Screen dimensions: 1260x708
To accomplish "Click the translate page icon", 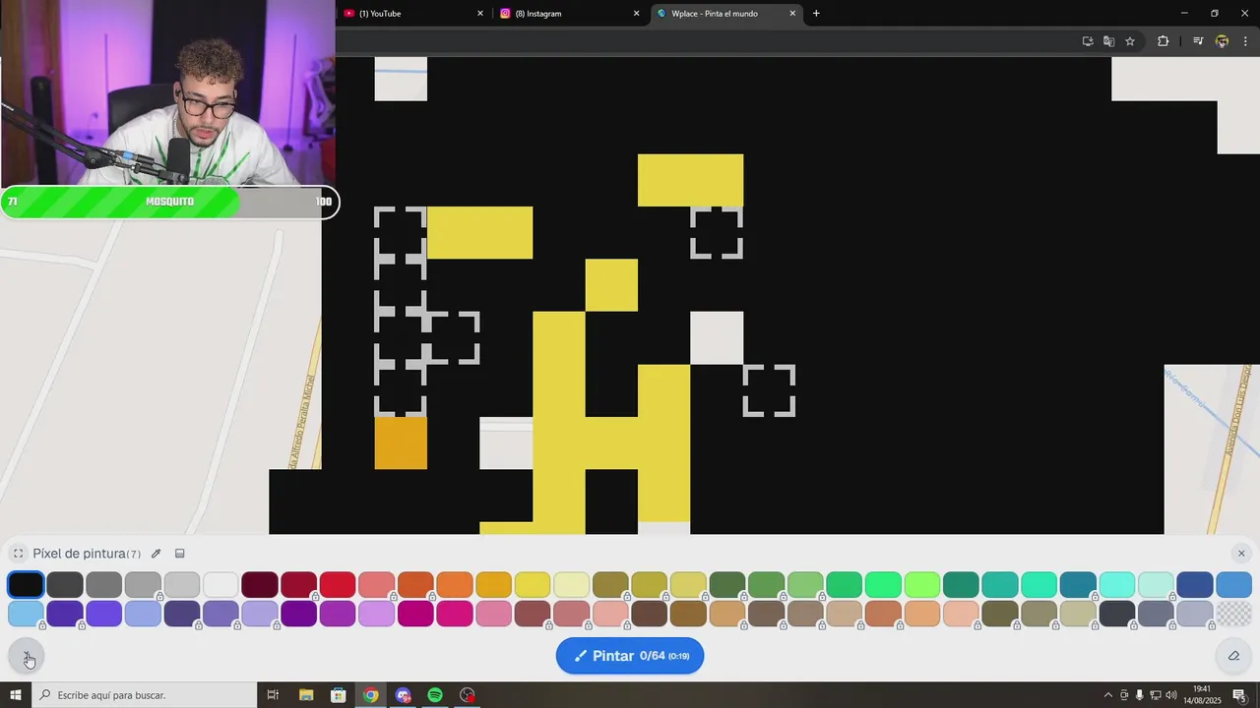I will pyautogui.click(x=1108, y=41).
